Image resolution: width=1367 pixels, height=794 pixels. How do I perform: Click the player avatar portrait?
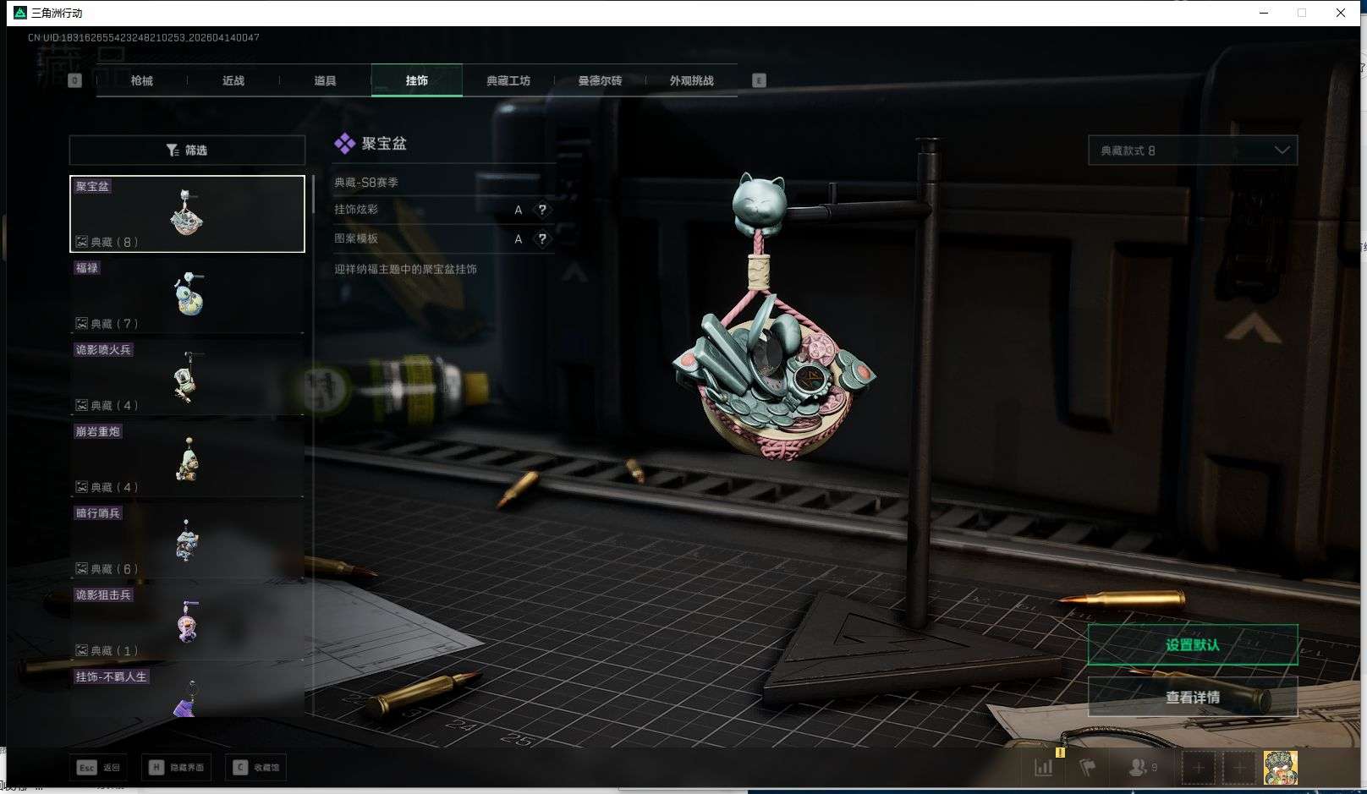(x=1280, y=767)
